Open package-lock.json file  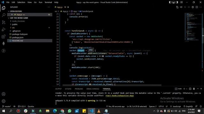20,34
